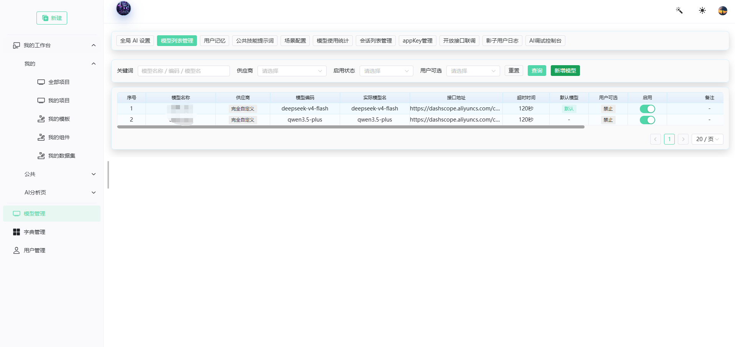Open the user avatar in the header
Viewport: 735px width, 347px height.
[x=723, y=10]
